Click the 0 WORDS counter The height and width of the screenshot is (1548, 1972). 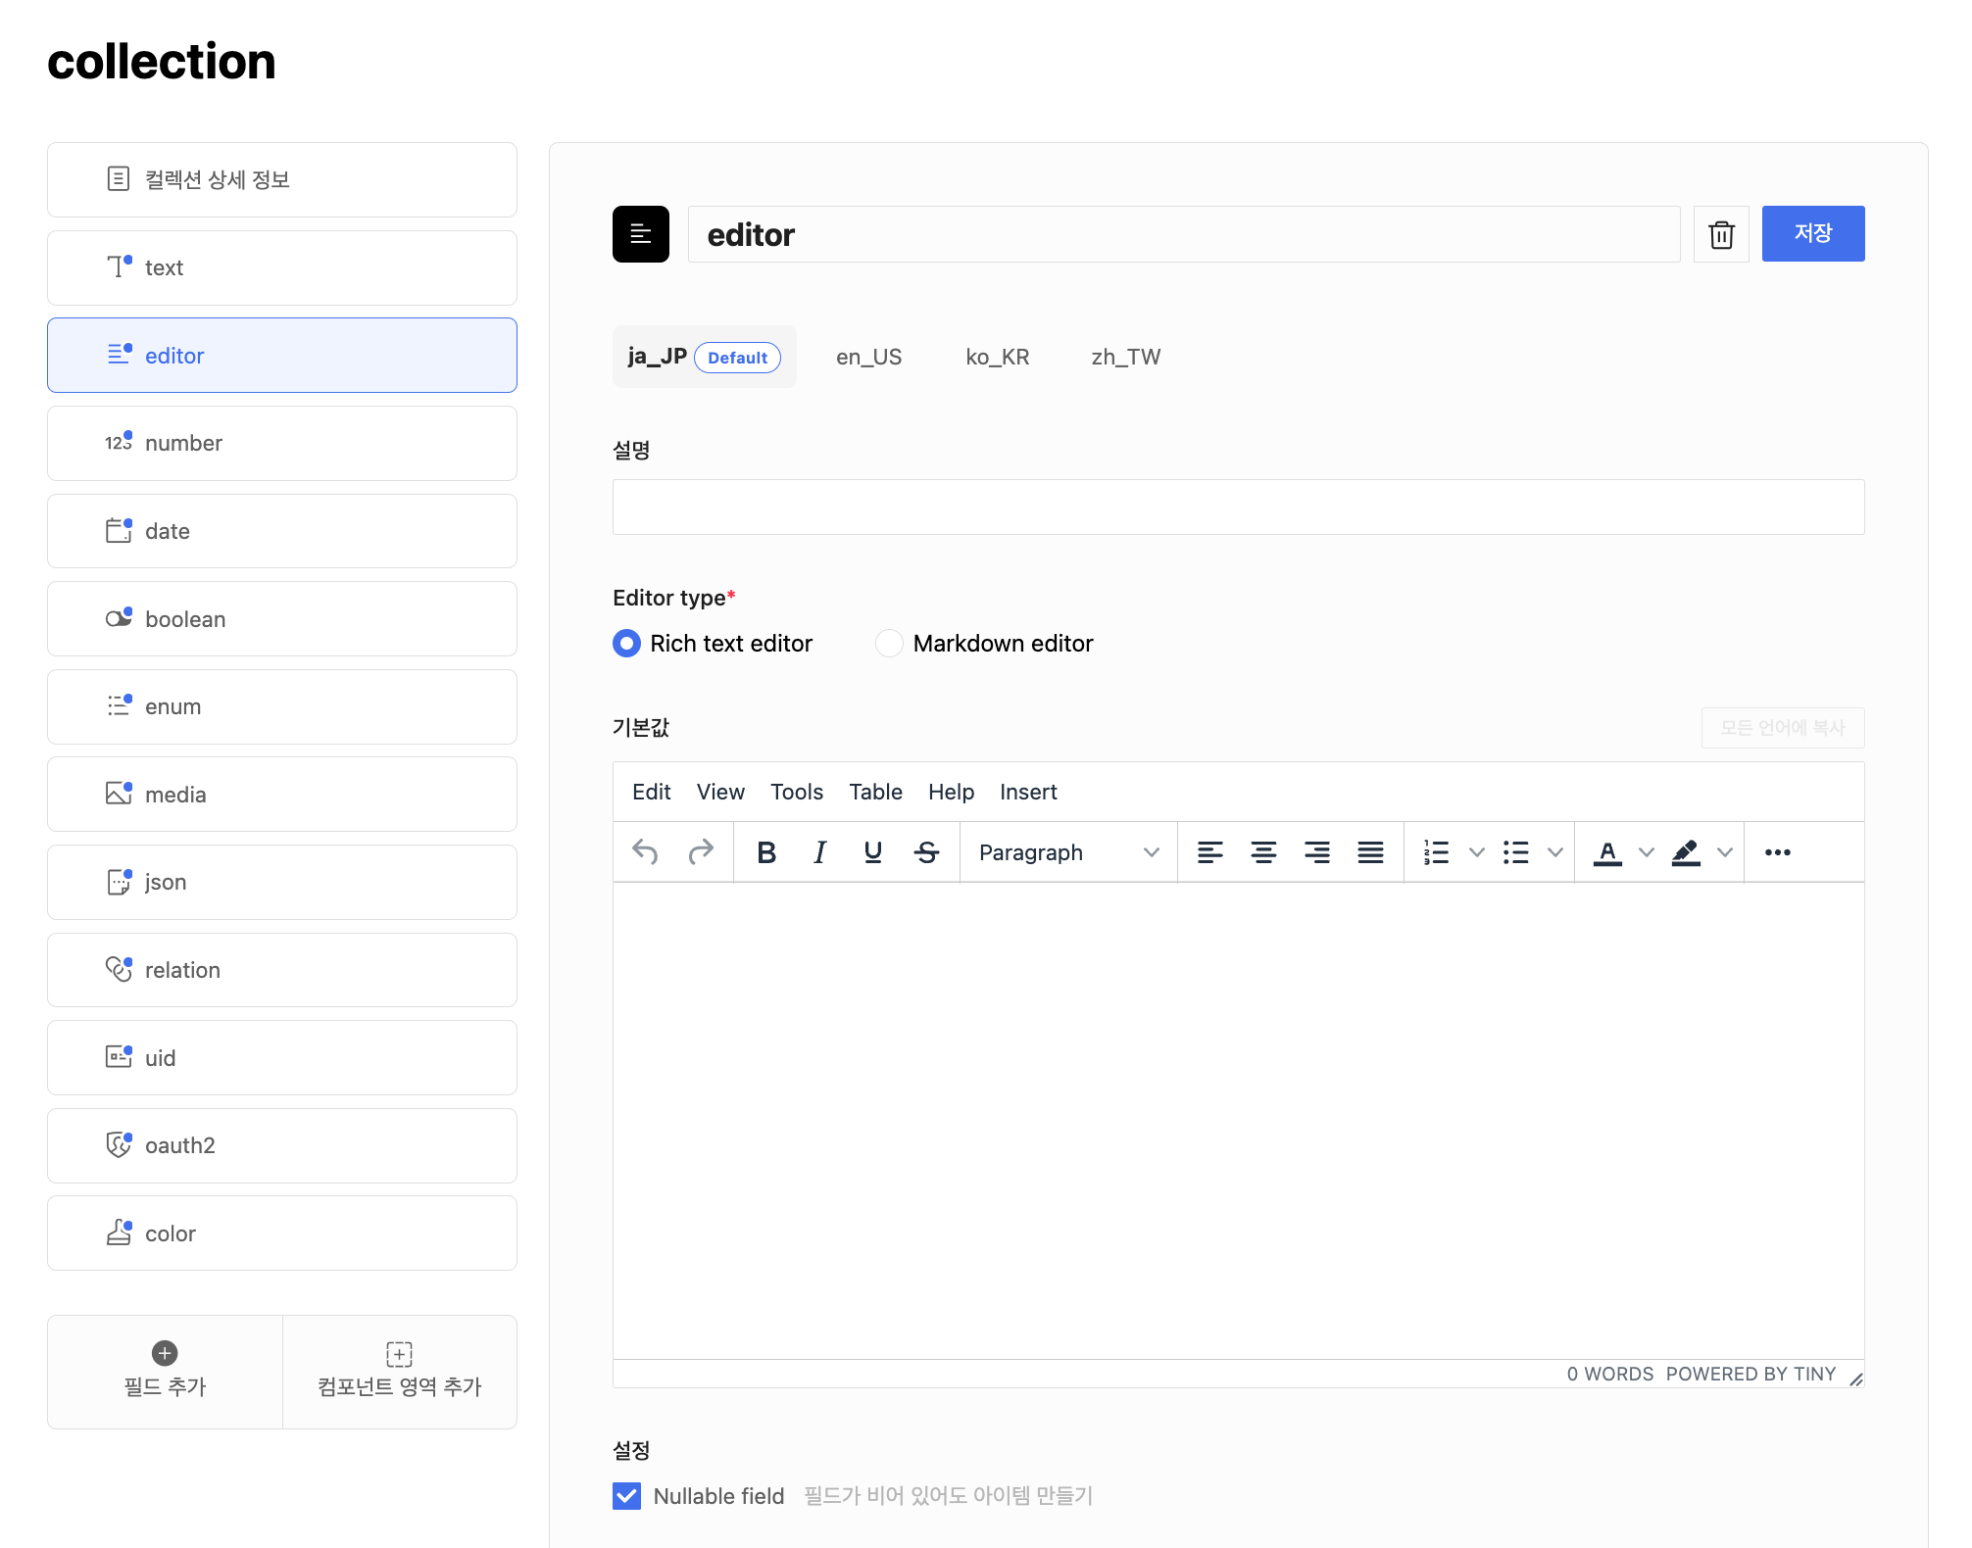pyautogui.click(x=1609, y=1374)
